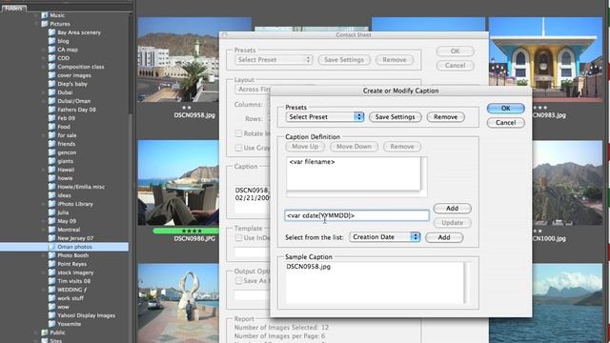Screen dimensions: 610x343
Task: Open the Creation Date list dropdown
Action: (385, 237)
